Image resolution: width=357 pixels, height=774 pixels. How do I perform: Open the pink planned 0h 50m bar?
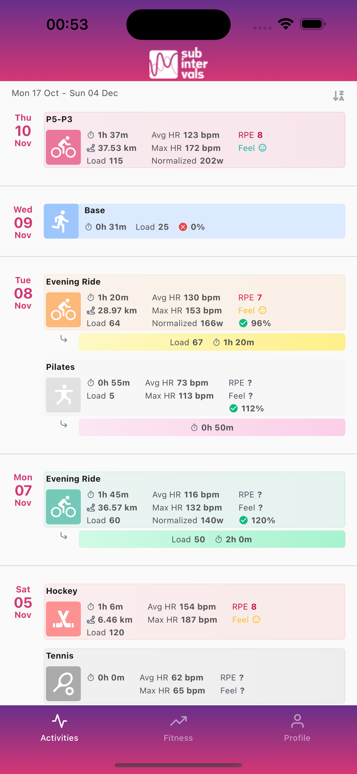tap(212, 427)
